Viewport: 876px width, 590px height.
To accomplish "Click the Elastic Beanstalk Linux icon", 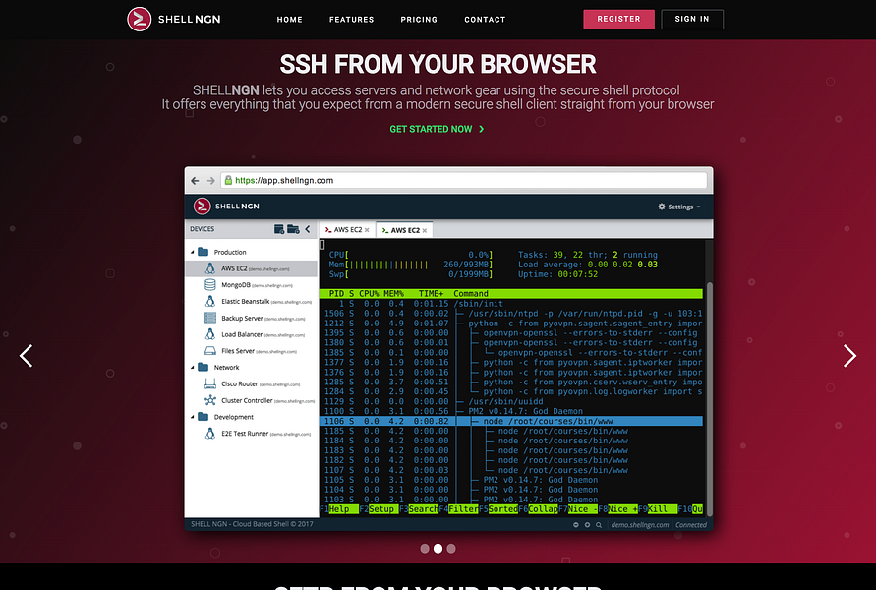I will (x=210, y=301).
